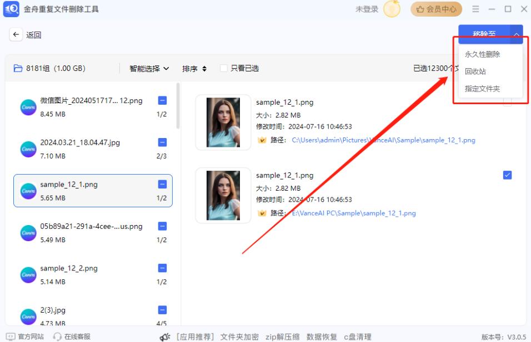Click the 在线客服 headset icon
Screen dimensions: 531x342
pos(57,336)
